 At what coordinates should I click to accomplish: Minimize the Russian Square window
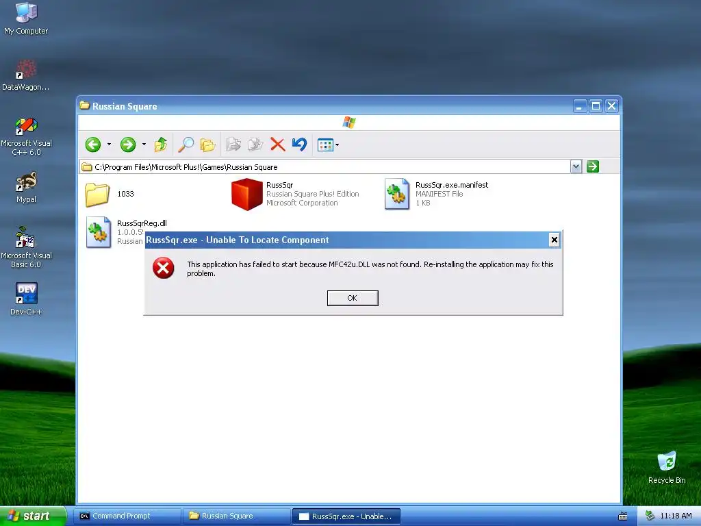coord(579,106)
